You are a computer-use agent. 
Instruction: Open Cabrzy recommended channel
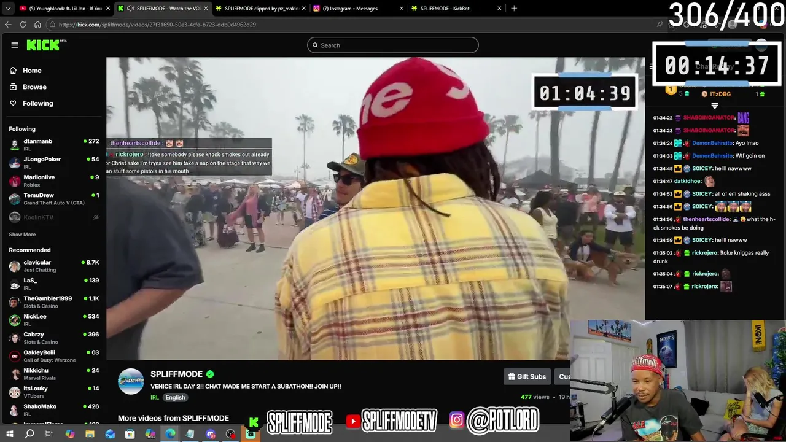point(54,338)
